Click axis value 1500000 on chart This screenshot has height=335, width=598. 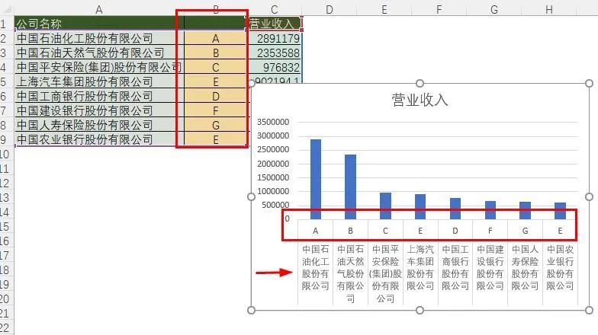pos(273,177)
